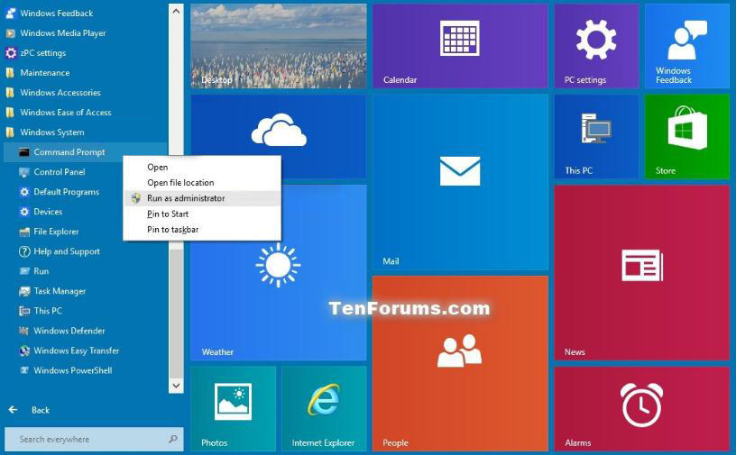Open the PC settings tile
This screenshot has height=455, width=736.
[x=596, y=46]
